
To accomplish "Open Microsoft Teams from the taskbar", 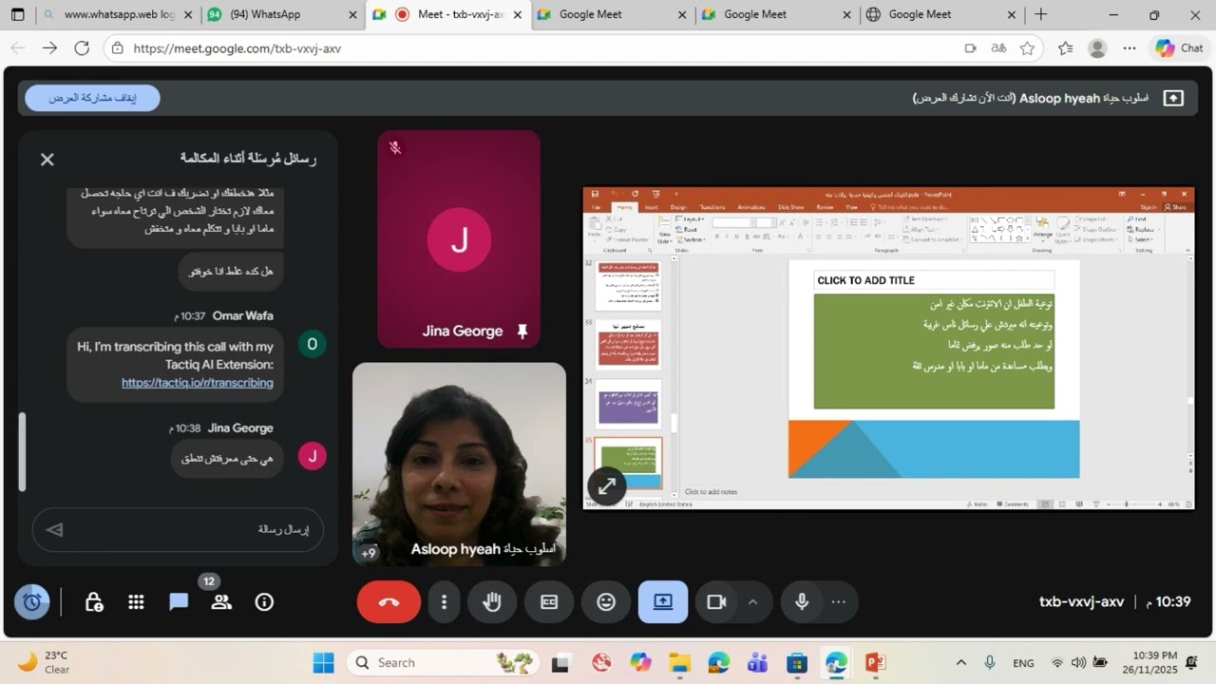I will click(x=758, y=662).
